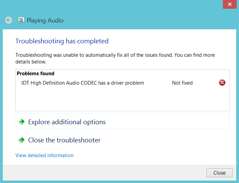Click the Playing Audio title text
The height and width of the screenshot is (183, 239).
(x=45, y=20)
